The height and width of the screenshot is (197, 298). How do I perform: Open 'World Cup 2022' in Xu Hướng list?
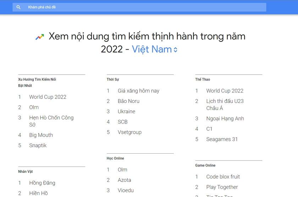pyautogui.click(x=48, y=97)
